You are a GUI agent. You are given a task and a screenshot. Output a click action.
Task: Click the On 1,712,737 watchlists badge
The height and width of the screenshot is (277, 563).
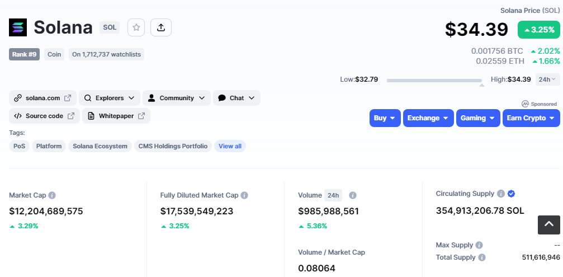(107, 55)
